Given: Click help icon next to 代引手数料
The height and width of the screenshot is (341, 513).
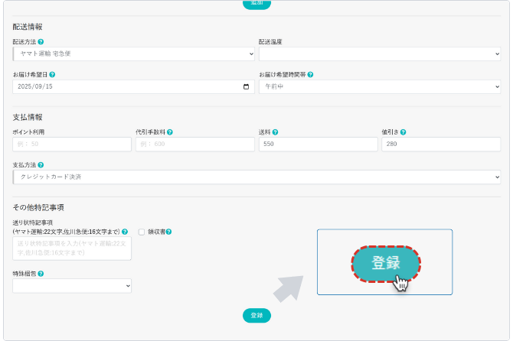Looking at the screenshot, I should pyautogui.click(x=170, y=132).
